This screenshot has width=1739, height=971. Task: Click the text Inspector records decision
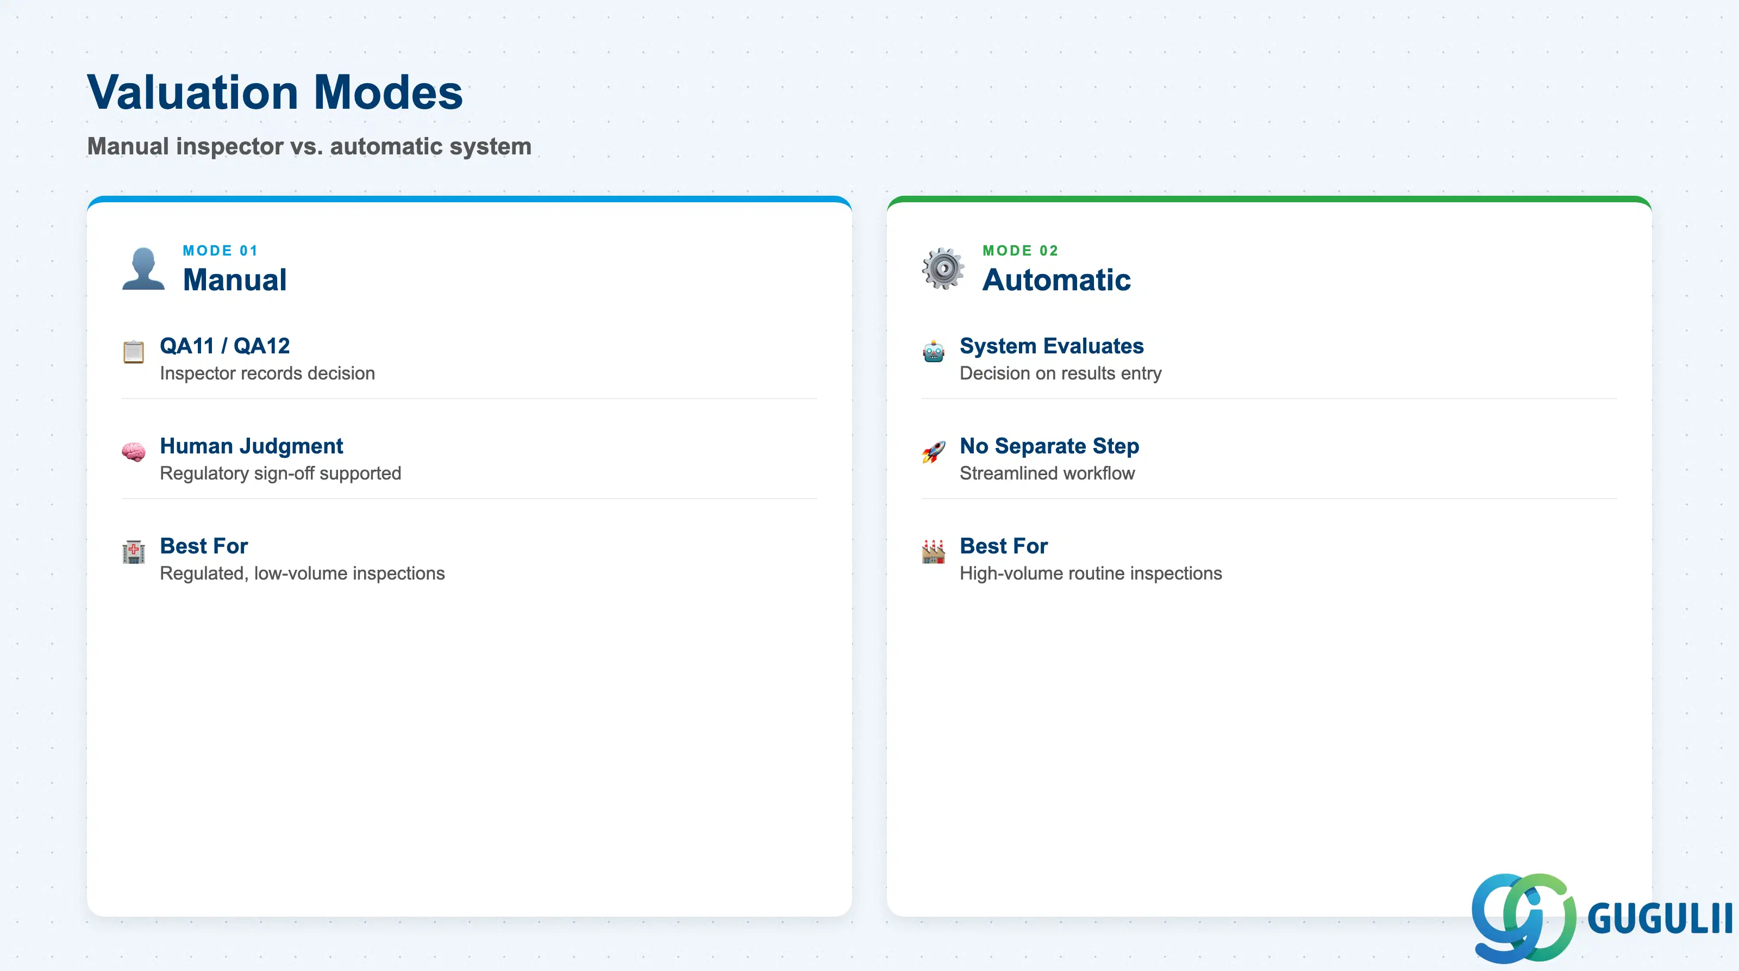267,374
